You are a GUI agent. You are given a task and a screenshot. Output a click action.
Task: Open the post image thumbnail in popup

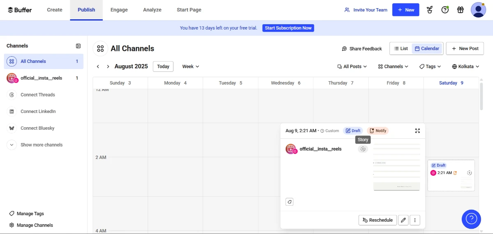coord(396,166)
